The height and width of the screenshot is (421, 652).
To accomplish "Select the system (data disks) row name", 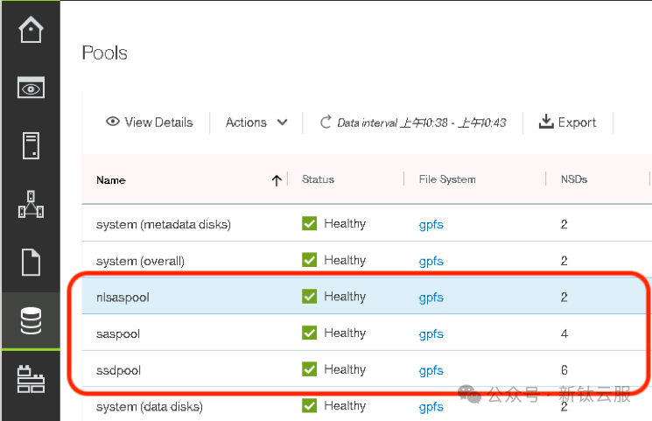I will coord(150,406).
